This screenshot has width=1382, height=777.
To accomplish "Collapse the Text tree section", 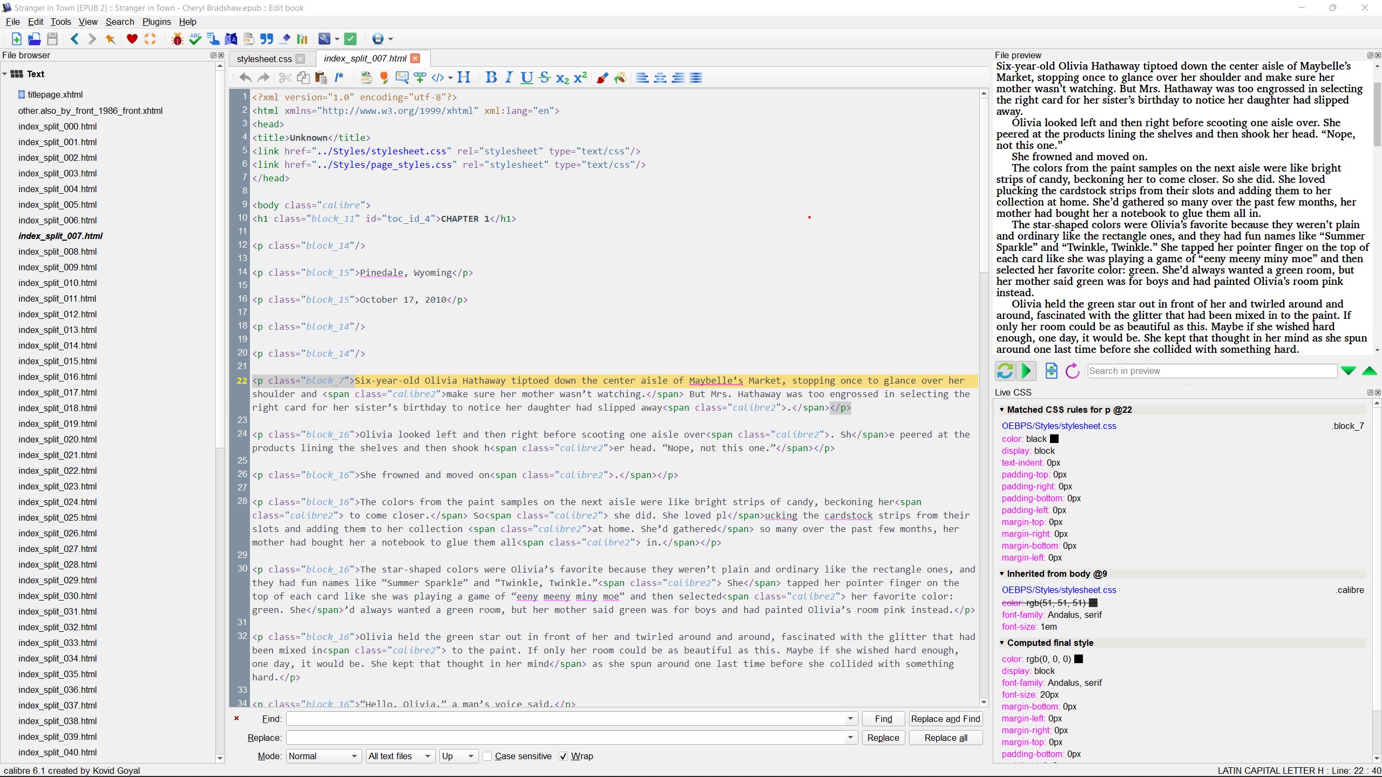I will pos(5,74).
